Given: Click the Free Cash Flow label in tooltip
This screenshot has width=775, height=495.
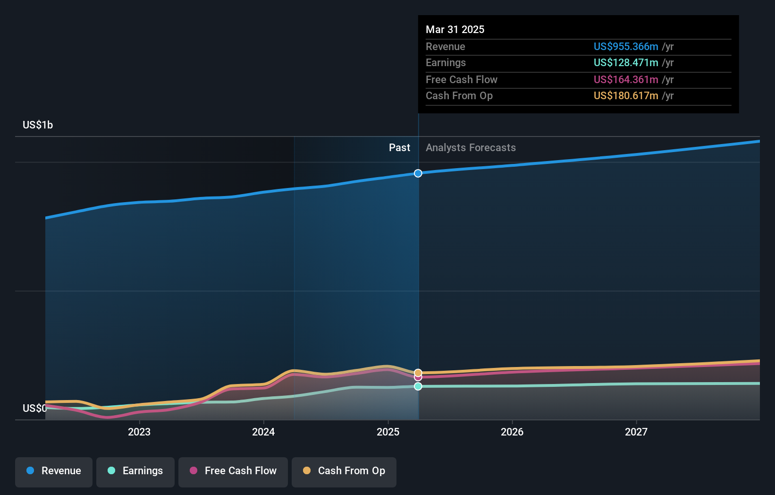Looking at the screenshot, I should (462, 79).
